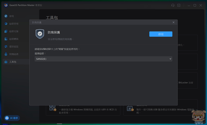Click the 磁碟管理 disk manager pie icon

click(6, 24)
